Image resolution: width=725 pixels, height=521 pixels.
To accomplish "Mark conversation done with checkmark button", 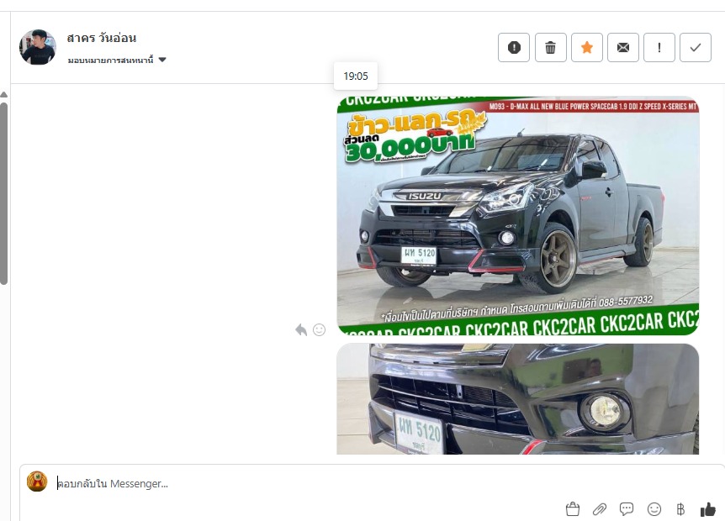I will pos(696,47).
